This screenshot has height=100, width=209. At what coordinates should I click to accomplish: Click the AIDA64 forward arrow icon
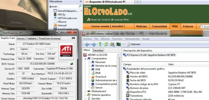click(93, 44)
